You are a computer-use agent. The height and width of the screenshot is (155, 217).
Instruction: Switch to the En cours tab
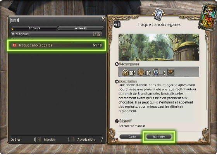34,28
